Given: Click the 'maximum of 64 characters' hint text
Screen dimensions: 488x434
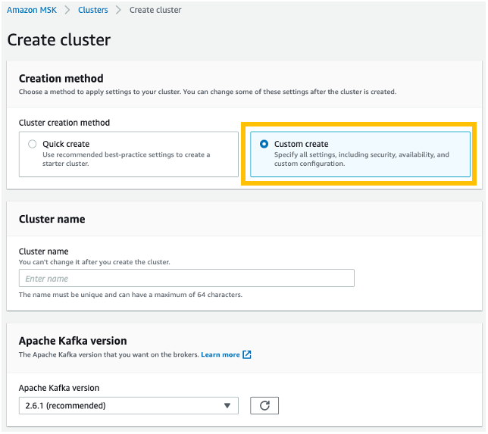Looking at the screenshot, I should (130, 295).
